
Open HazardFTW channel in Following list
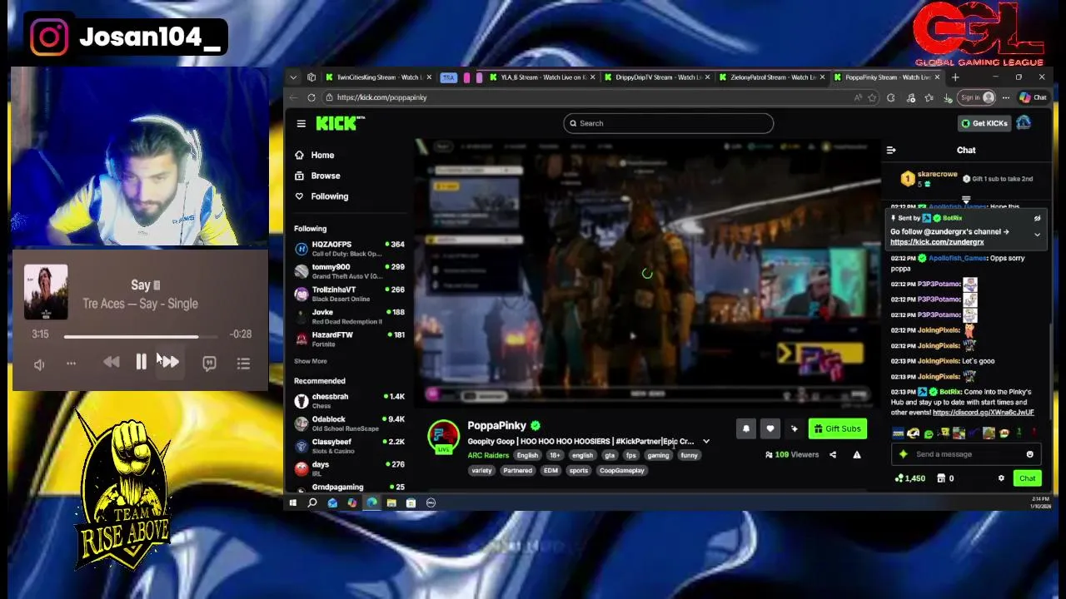[x=350, y=338]
